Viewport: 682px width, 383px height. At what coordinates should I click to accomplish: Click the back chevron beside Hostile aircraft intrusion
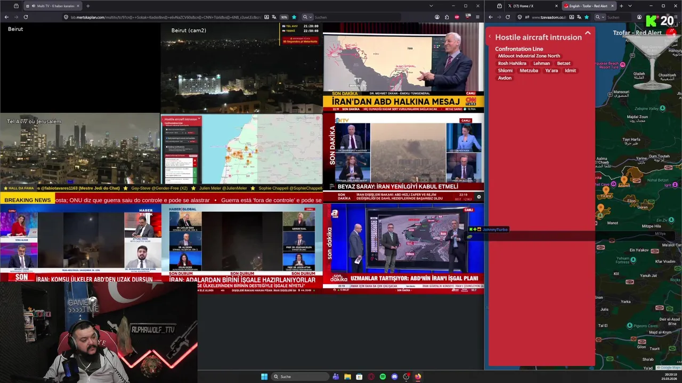point(490,37)
